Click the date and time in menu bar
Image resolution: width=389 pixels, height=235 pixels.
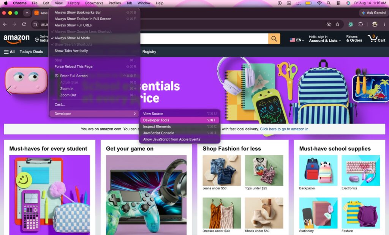[x=370, y=3]
